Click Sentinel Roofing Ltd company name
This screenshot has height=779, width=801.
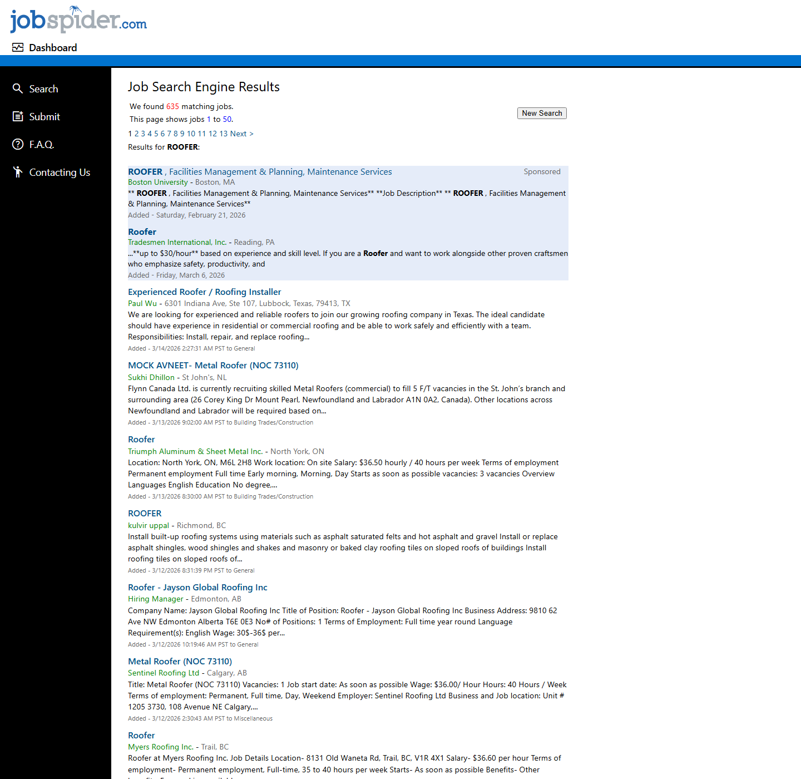tap(163, 673)
